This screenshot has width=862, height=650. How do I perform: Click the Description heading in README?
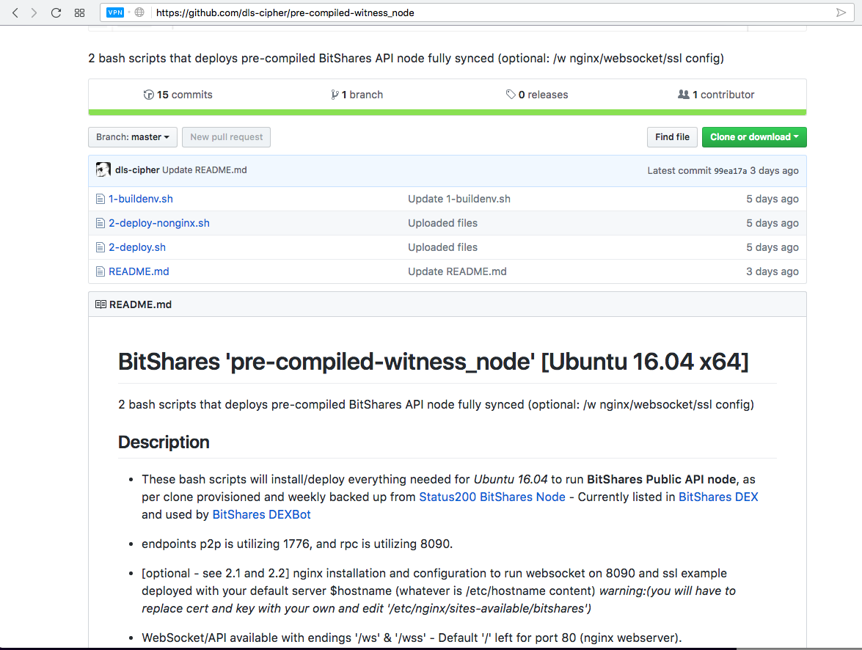(x=164, y=442)
